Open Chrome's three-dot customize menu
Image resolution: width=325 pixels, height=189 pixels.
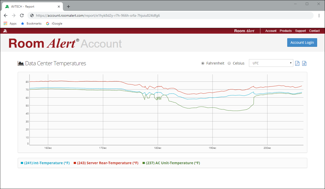(x=319, y=15)
